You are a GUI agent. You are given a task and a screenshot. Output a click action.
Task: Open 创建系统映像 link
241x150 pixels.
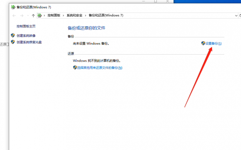26,36
